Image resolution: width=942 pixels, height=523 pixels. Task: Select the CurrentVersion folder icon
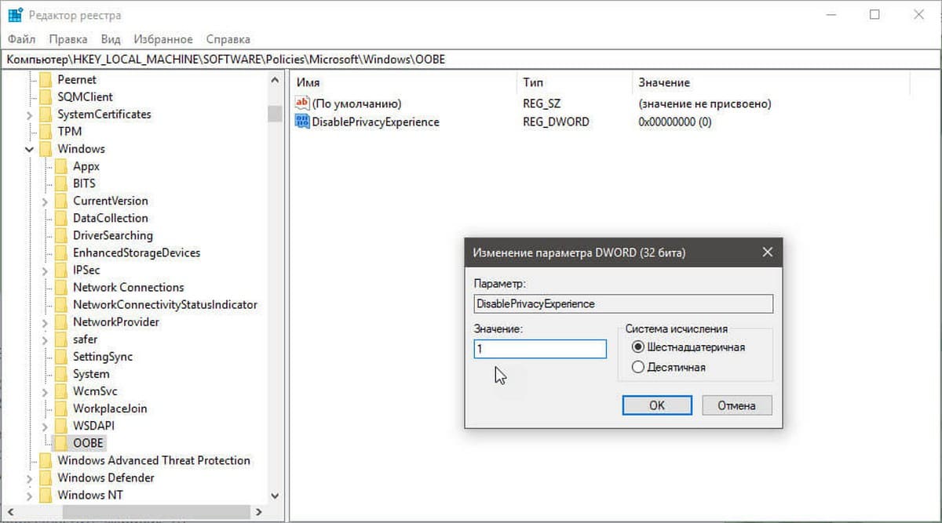(61, 201)
